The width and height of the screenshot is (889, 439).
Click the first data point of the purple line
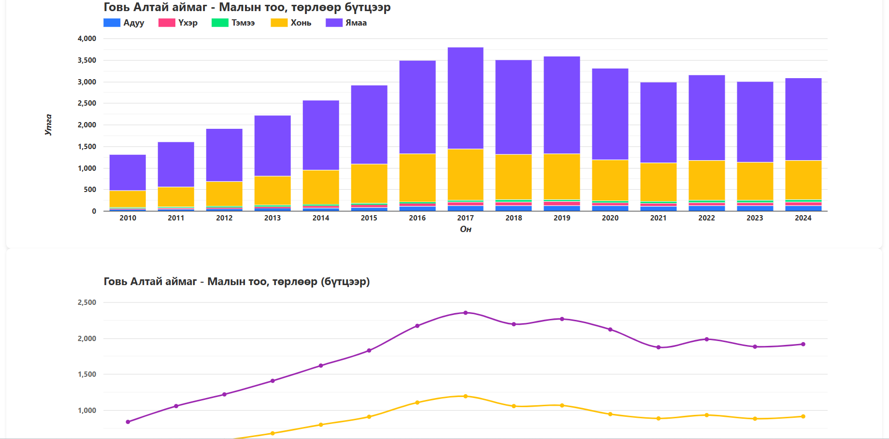(x=128, y=422)
